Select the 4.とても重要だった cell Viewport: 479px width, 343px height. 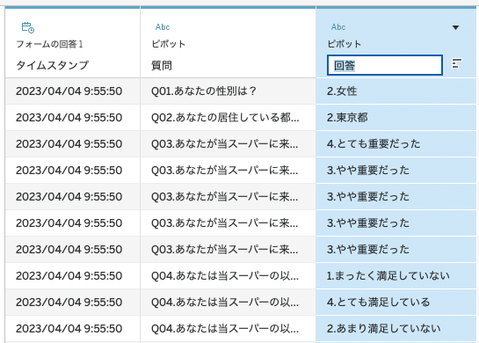pos(396,143)
